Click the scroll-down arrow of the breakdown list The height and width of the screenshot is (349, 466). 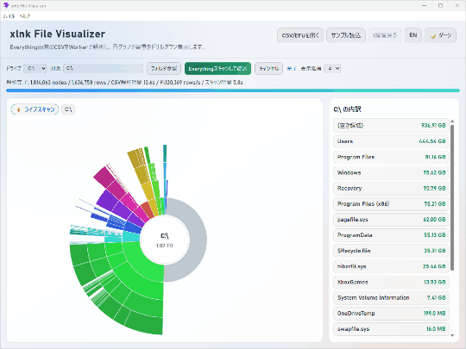[452, 335]
